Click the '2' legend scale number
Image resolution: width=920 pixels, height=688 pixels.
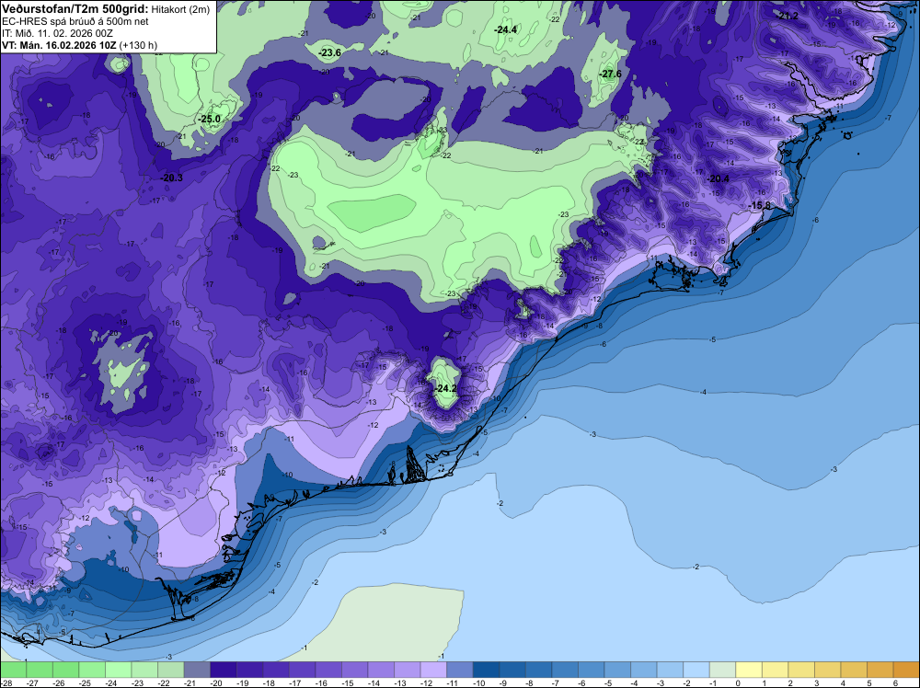coord(790,682)
